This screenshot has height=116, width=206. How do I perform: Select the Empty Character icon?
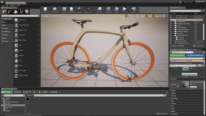pos(16,25)
